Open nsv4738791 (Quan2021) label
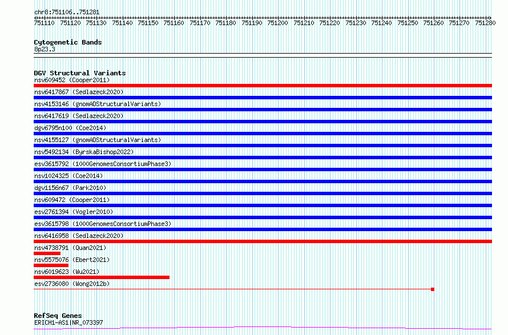This screenshot has height=335, width=508. tap(70, 248)
